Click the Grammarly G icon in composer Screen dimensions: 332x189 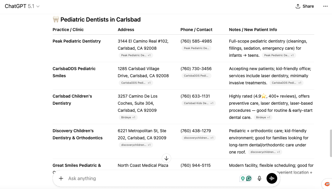click(x=249, y=178)
